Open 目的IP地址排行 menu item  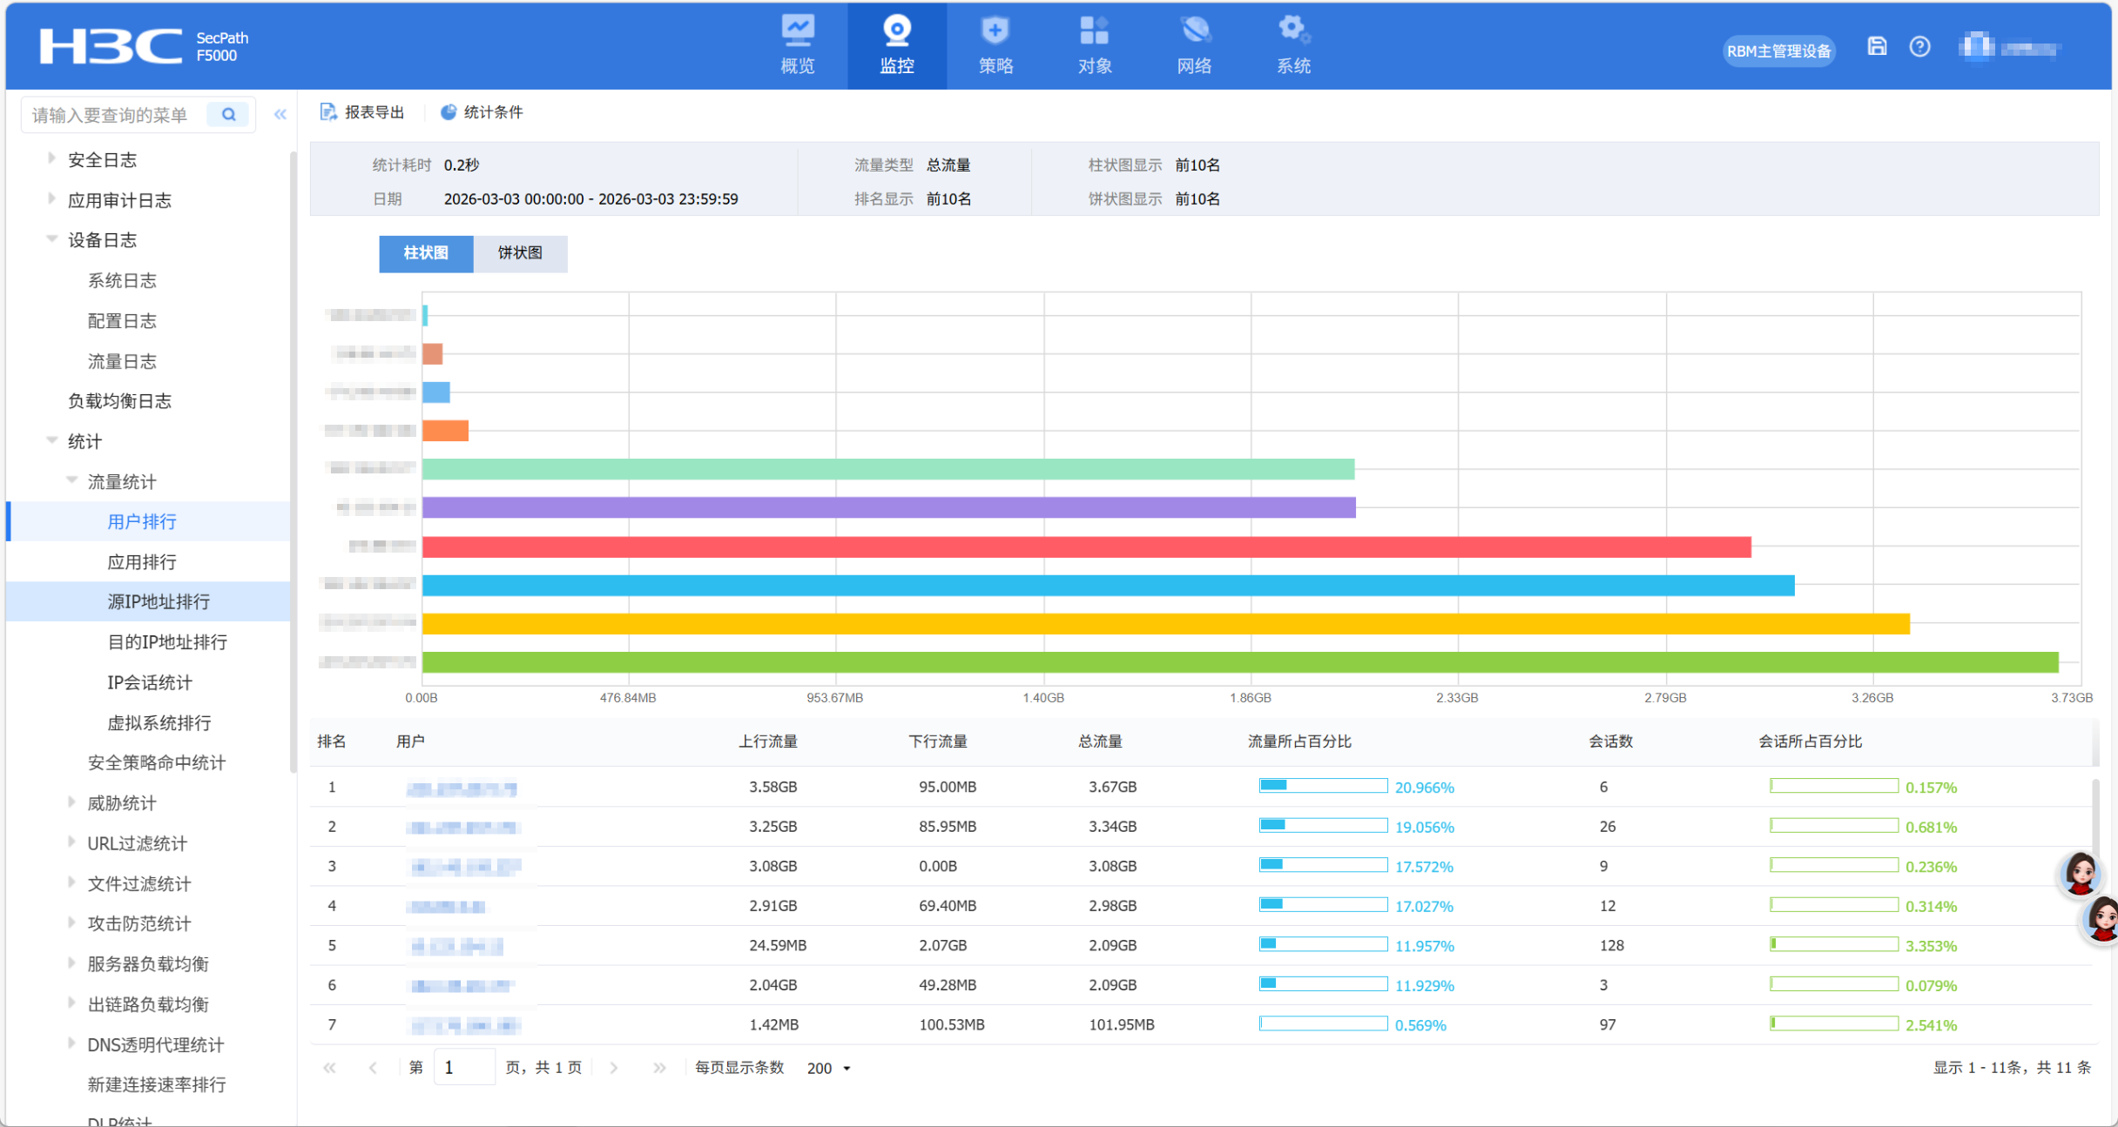click(167, 641)
